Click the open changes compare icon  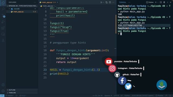(x=107, y=2)
